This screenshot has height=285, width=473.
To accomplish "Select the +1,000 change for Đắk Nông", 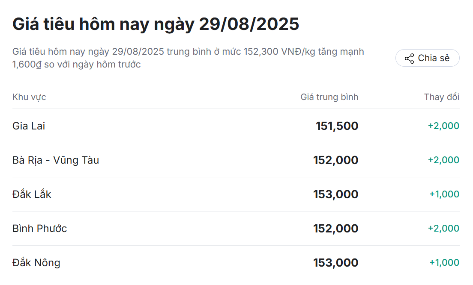I will click(444, 263).
